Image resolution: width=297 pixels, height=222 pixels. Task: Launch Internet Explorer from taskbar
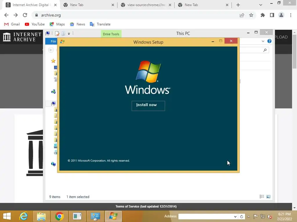pyautogui.click(x=23, y=216)
